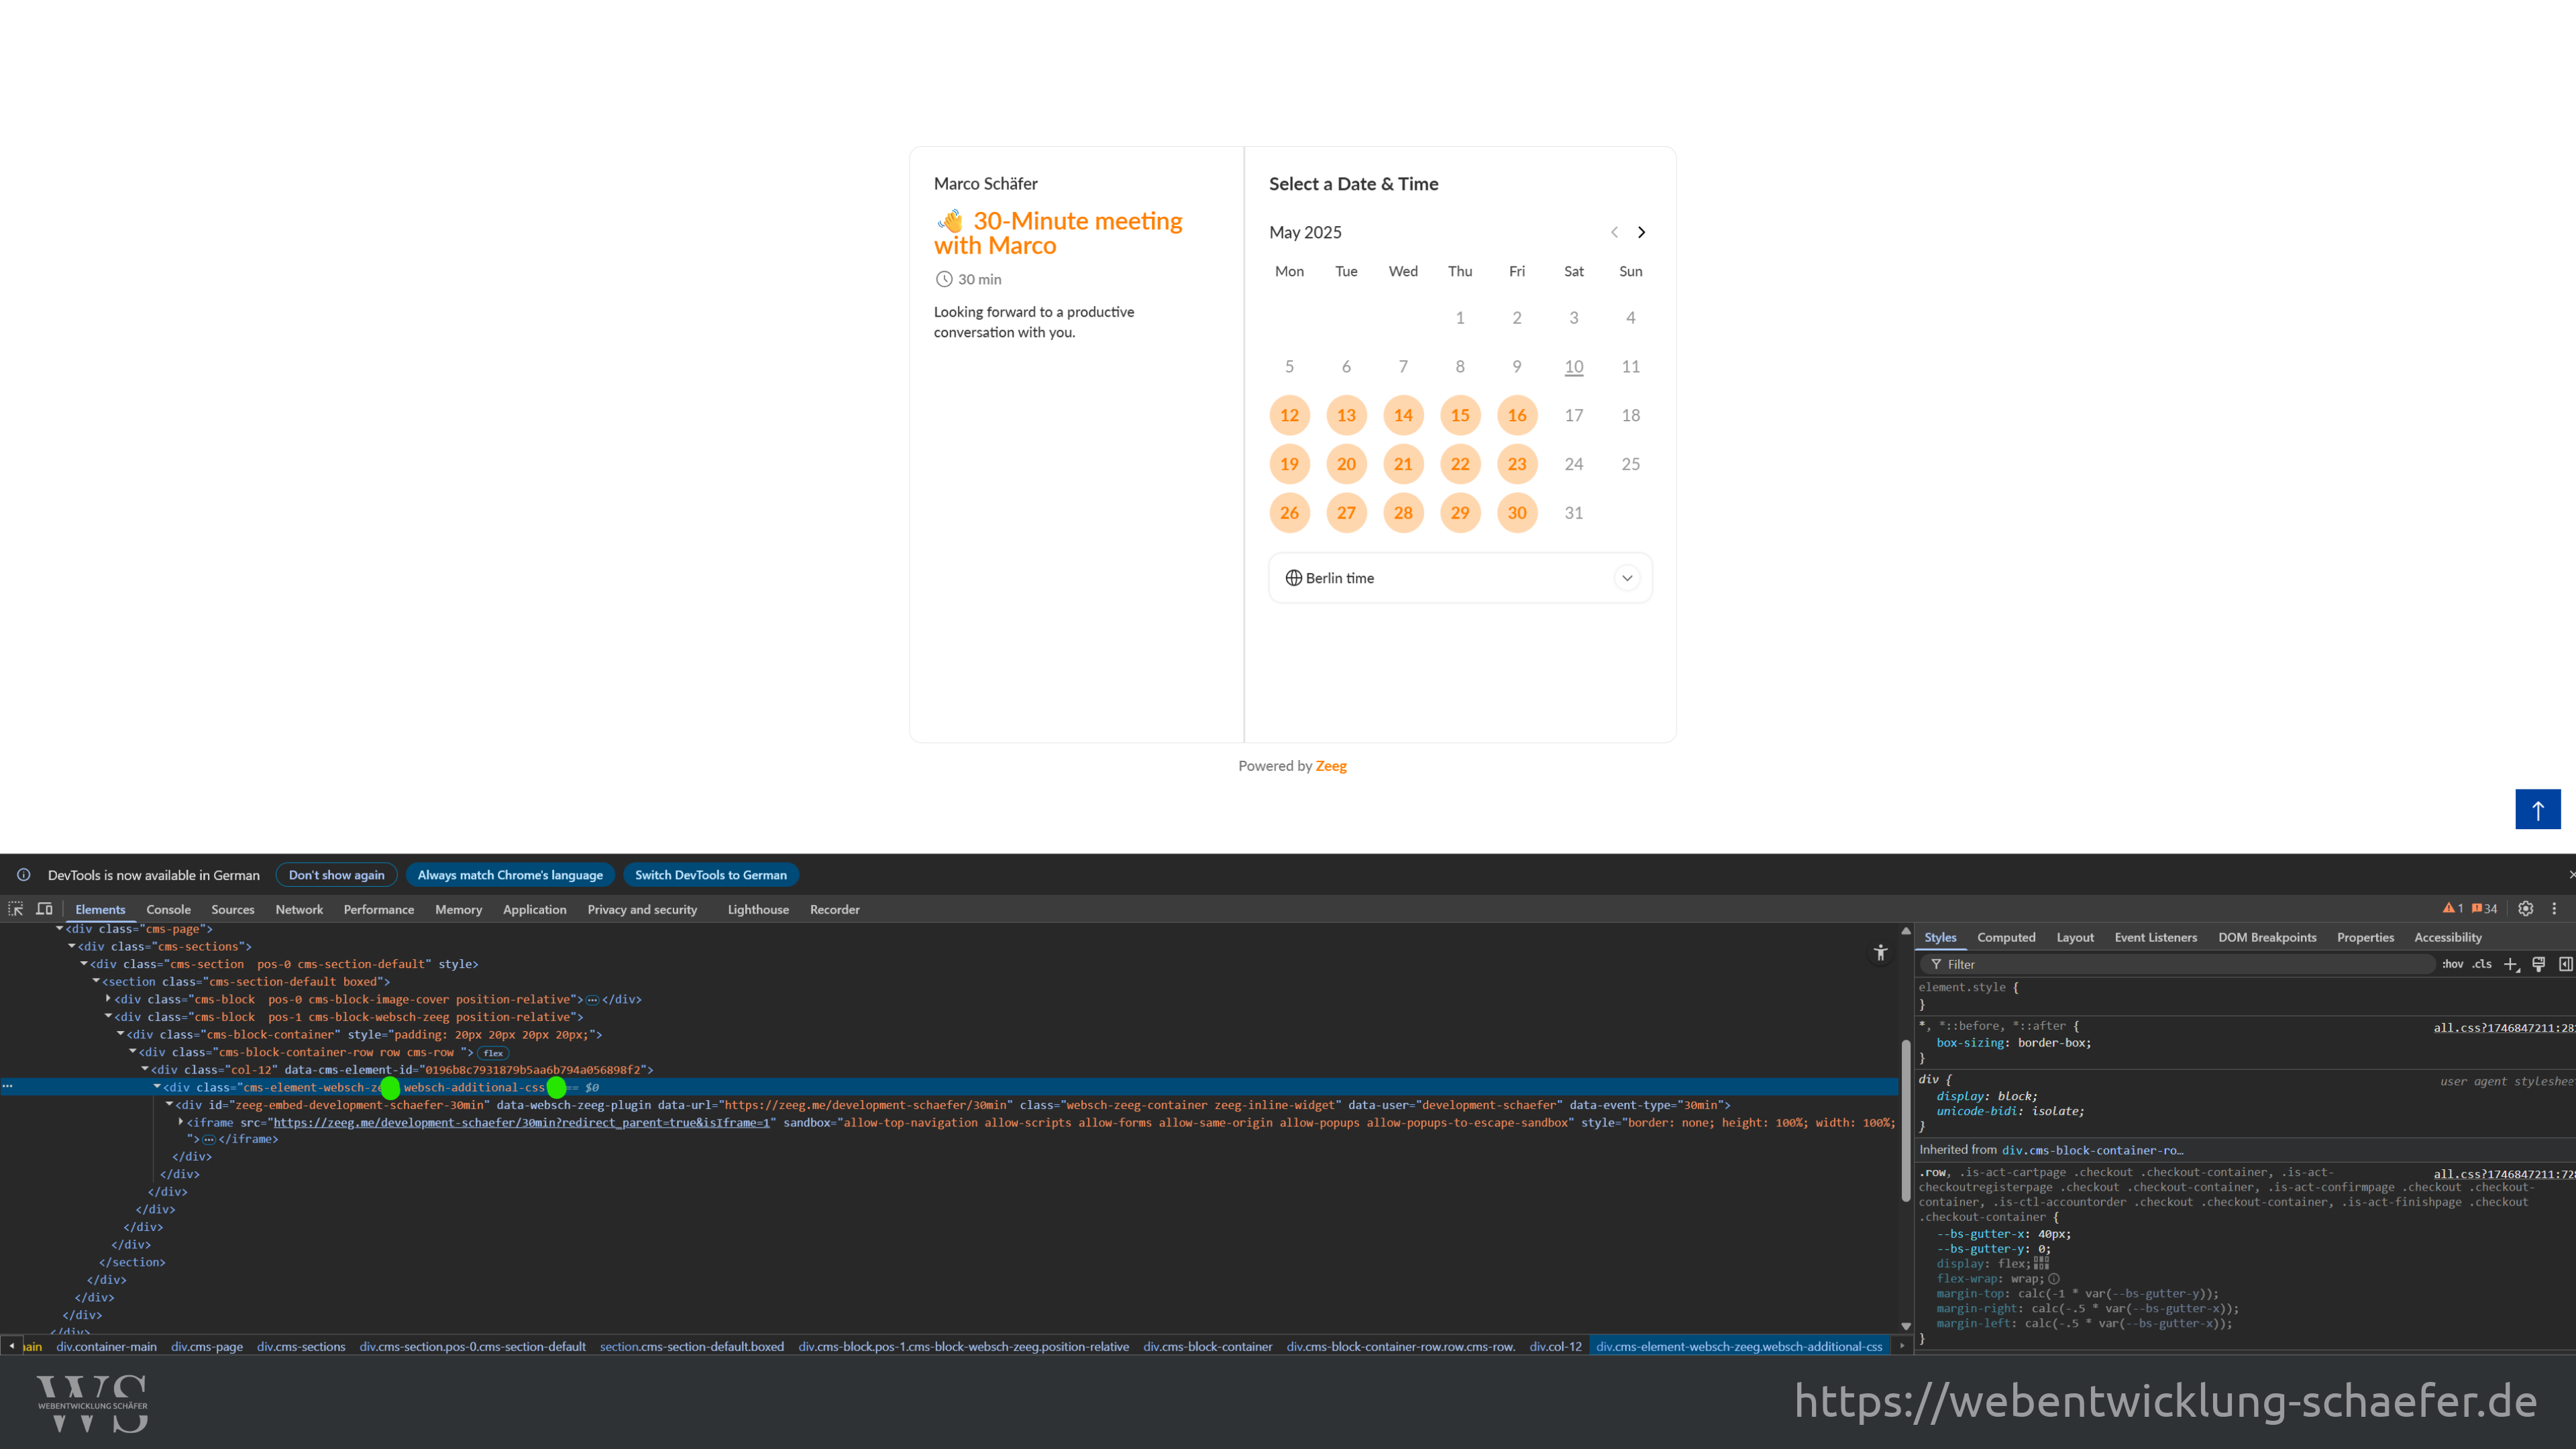The width and height of the screenshot is (2576, 1449).
Task: Toggle computed styles sidebar icon
Action: pos(2565,964)
